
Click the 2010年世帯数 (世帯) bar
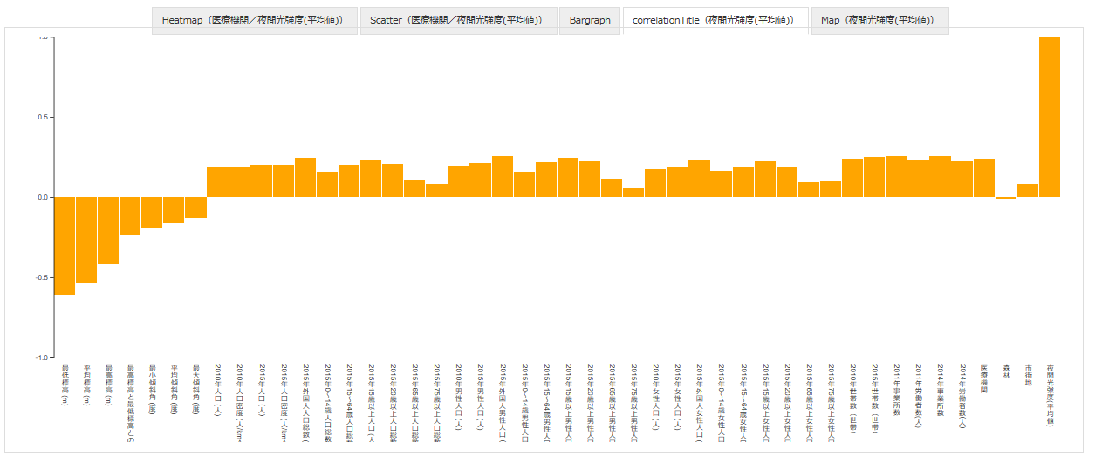click(x=852, y=178)
